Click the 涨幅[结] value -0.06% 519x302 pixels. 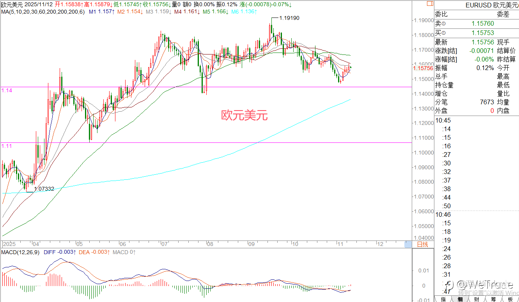point(484,59)
